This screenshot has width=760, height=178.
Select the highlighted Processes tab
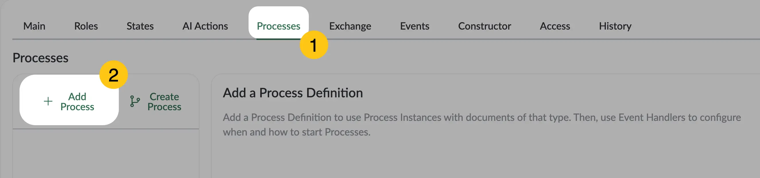pyautogui.click(x=278, y=26)
